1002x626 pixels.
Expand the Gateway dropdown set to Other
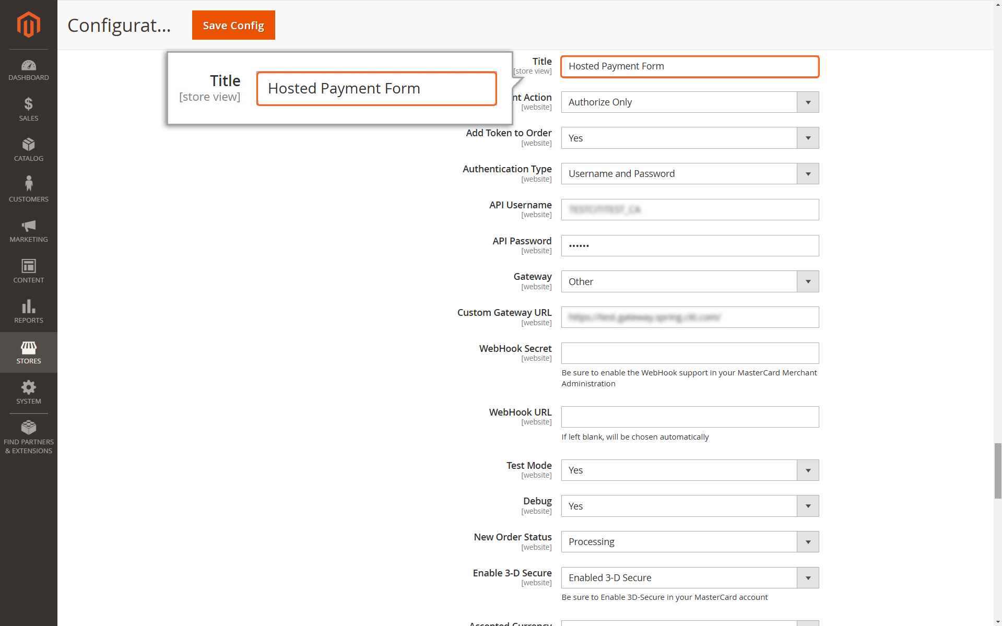click(x=690, y=281)
